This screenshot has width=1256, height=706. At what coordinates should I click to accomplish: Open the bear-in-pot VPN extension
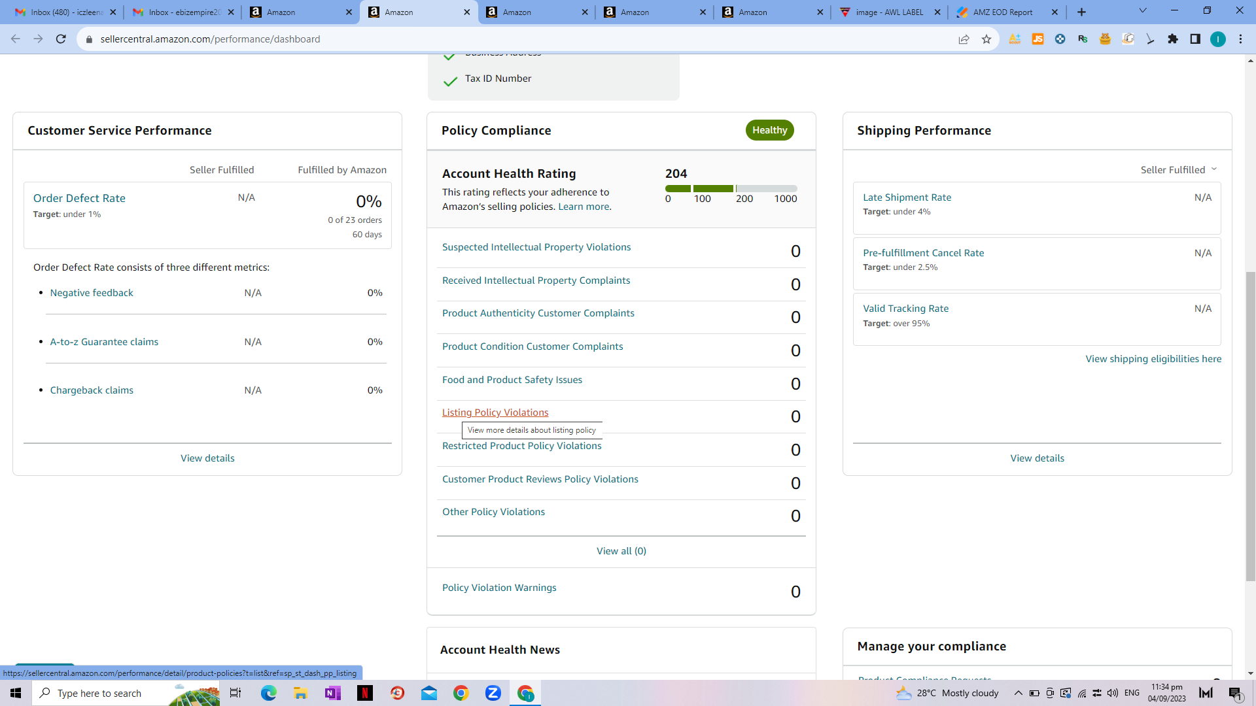tap(1105, 39)
